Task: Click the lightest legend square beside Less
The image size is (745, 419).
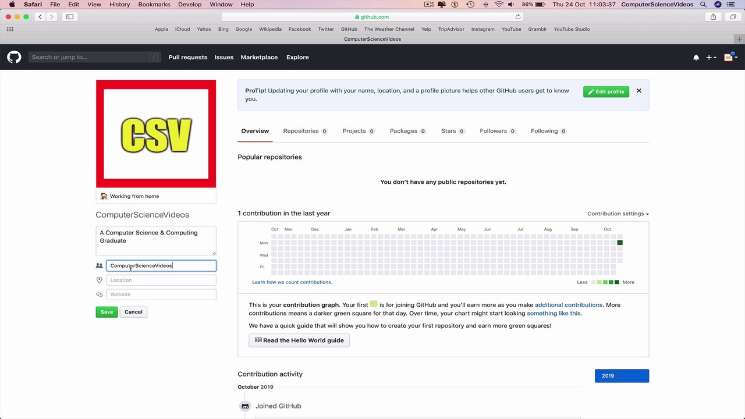Action: pyautogui.click(x=594, y=282)
